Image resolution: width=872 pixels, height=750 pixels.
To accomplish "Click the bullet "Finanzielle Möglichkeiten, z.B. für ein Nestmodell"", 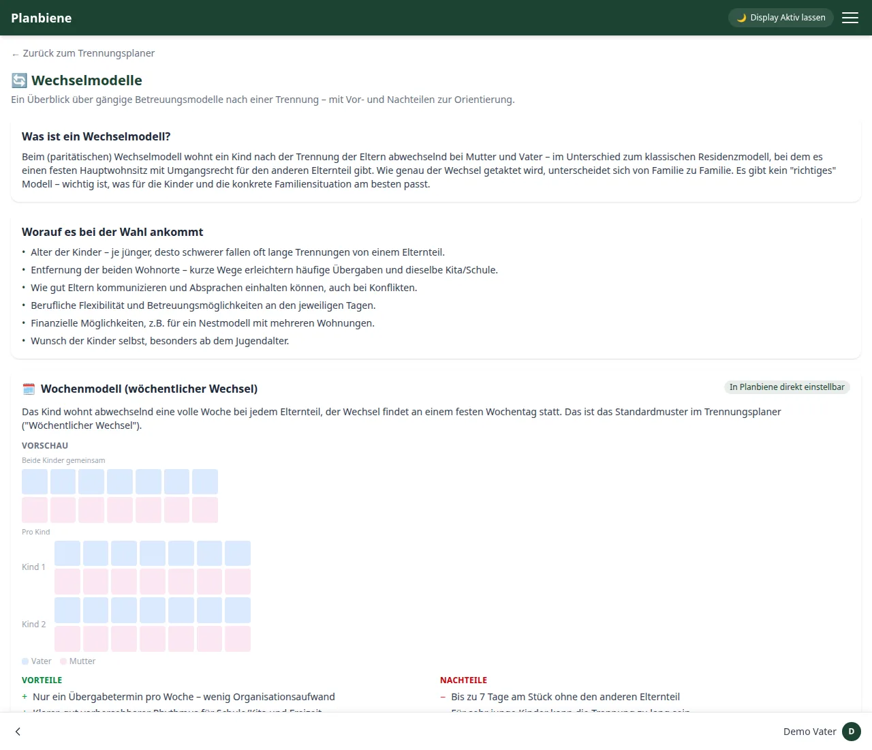I will pos(202,323).
